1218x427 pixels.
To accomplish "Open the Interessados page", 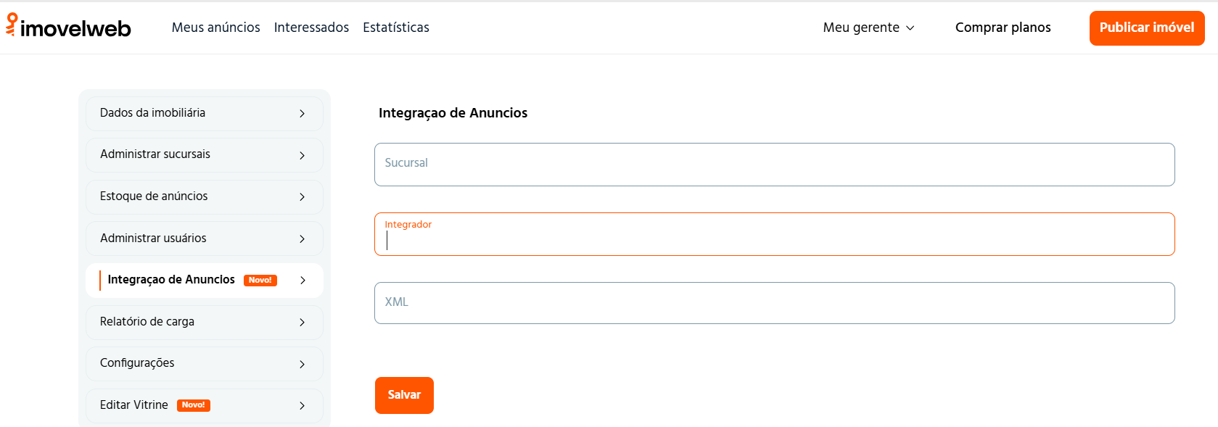I will coord(311,28).
